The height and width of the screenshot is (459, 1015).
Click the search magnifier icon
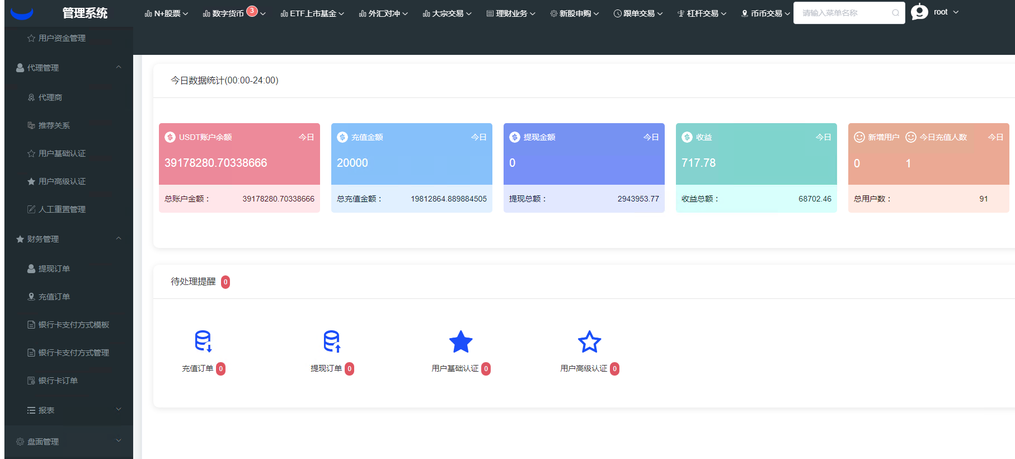(895, 13)
